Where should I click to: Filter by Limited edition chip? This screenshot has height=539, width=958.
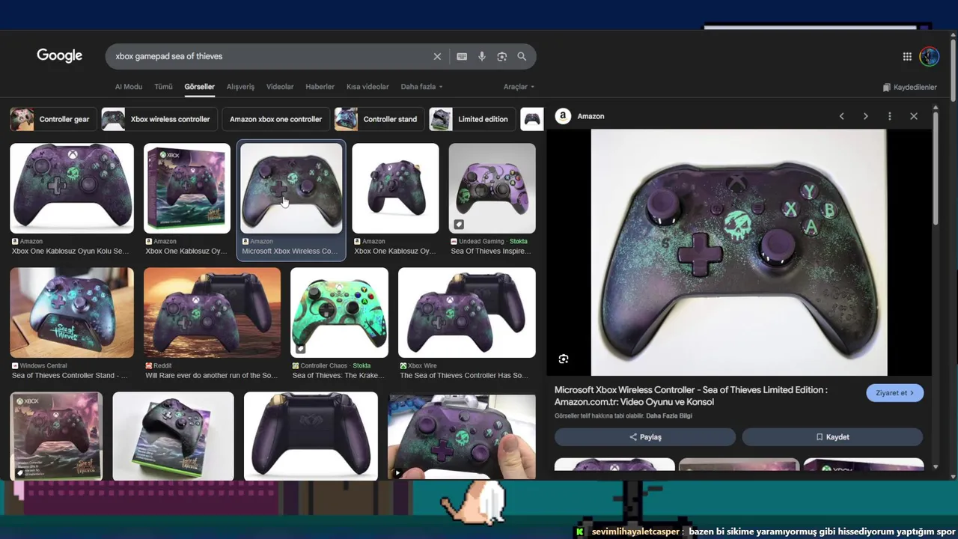[x=472, y=119]
